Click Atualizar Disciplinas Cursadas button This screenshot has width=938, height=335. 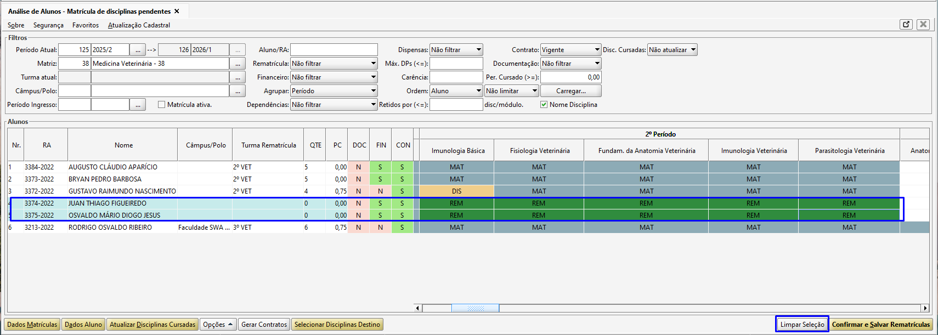coord(152,325)
